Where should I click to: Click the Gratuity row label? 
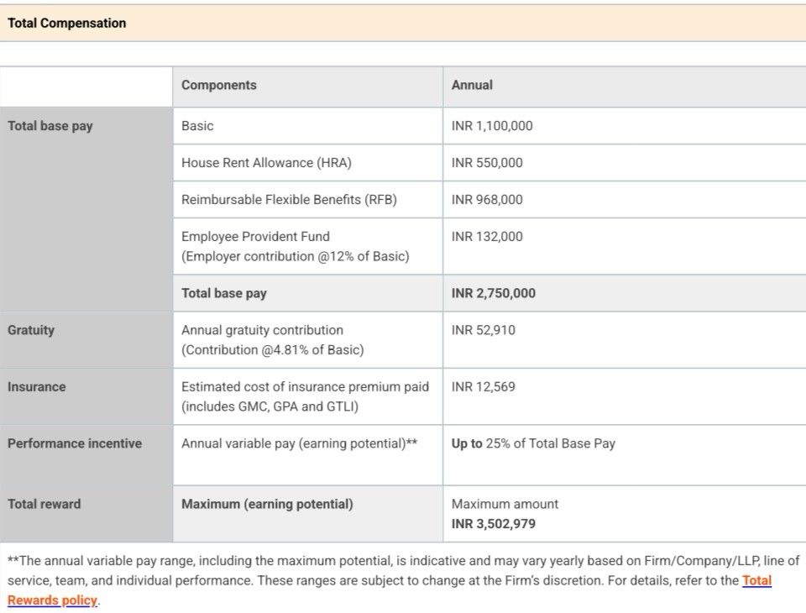click(x=31, y=330)
